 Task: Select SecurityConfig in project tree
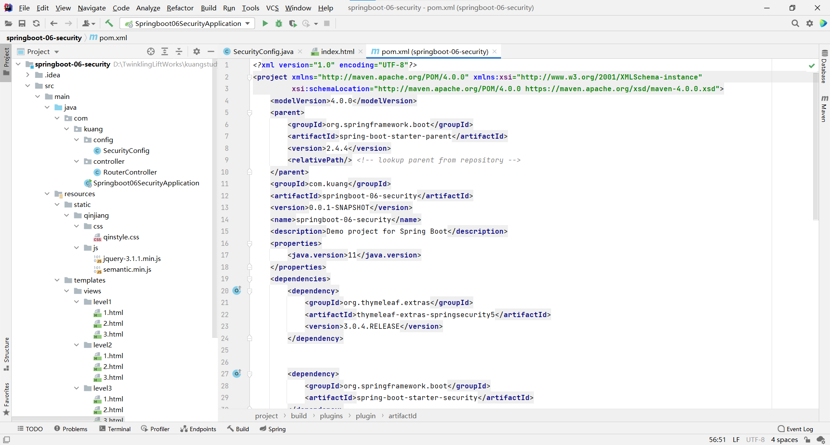click(x=126, y=150)
